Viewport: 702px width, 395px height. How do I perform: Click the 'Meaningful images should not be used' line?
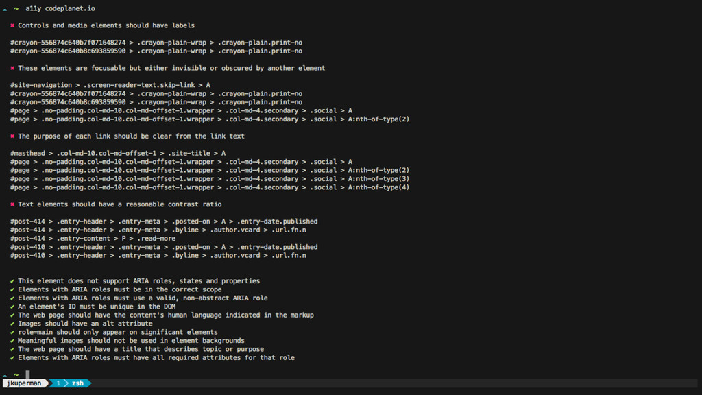coord(131,341)
